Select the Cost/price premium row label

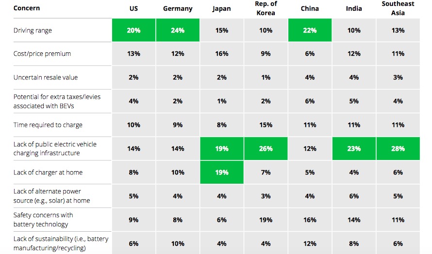pyautogui.click(x=42, y=54)
